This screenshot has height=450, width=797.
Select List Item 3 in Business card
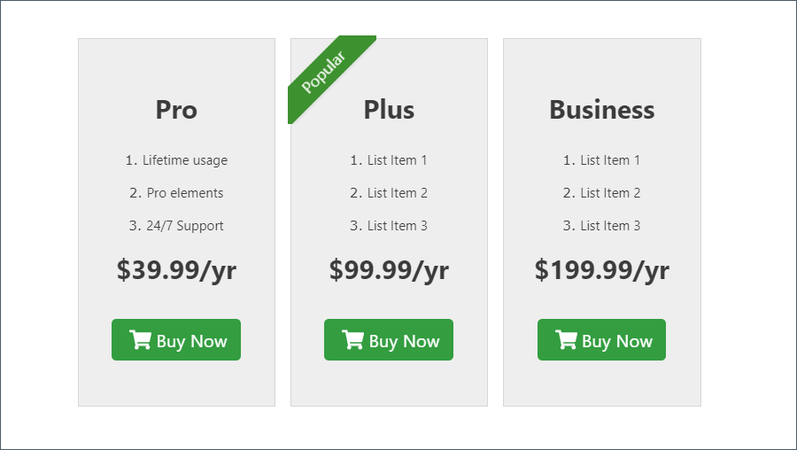point(610,226)
